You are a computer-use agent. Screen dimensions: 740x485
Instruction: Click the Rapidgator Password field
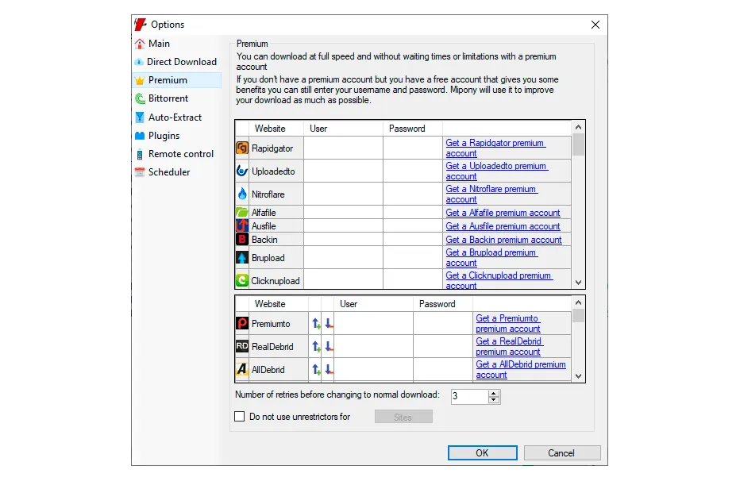[413, 148]
